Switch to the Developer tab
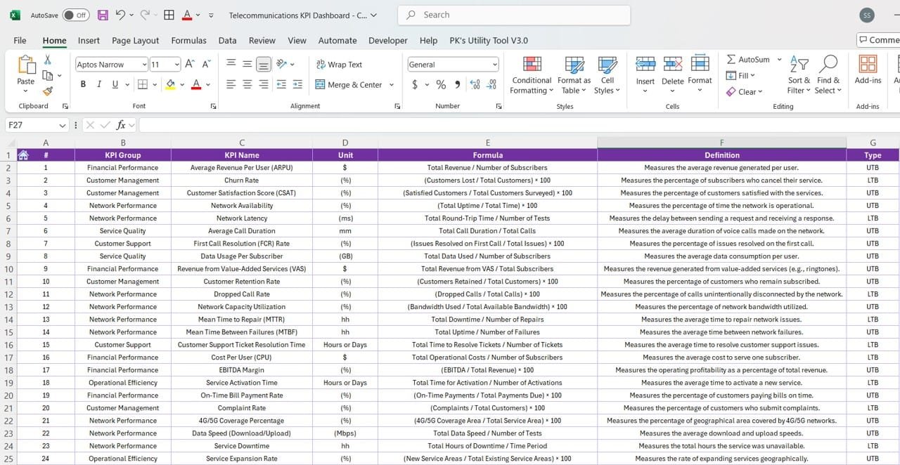Image resolution: width=900 pixels, height=465 pixels. coord(388,41)
